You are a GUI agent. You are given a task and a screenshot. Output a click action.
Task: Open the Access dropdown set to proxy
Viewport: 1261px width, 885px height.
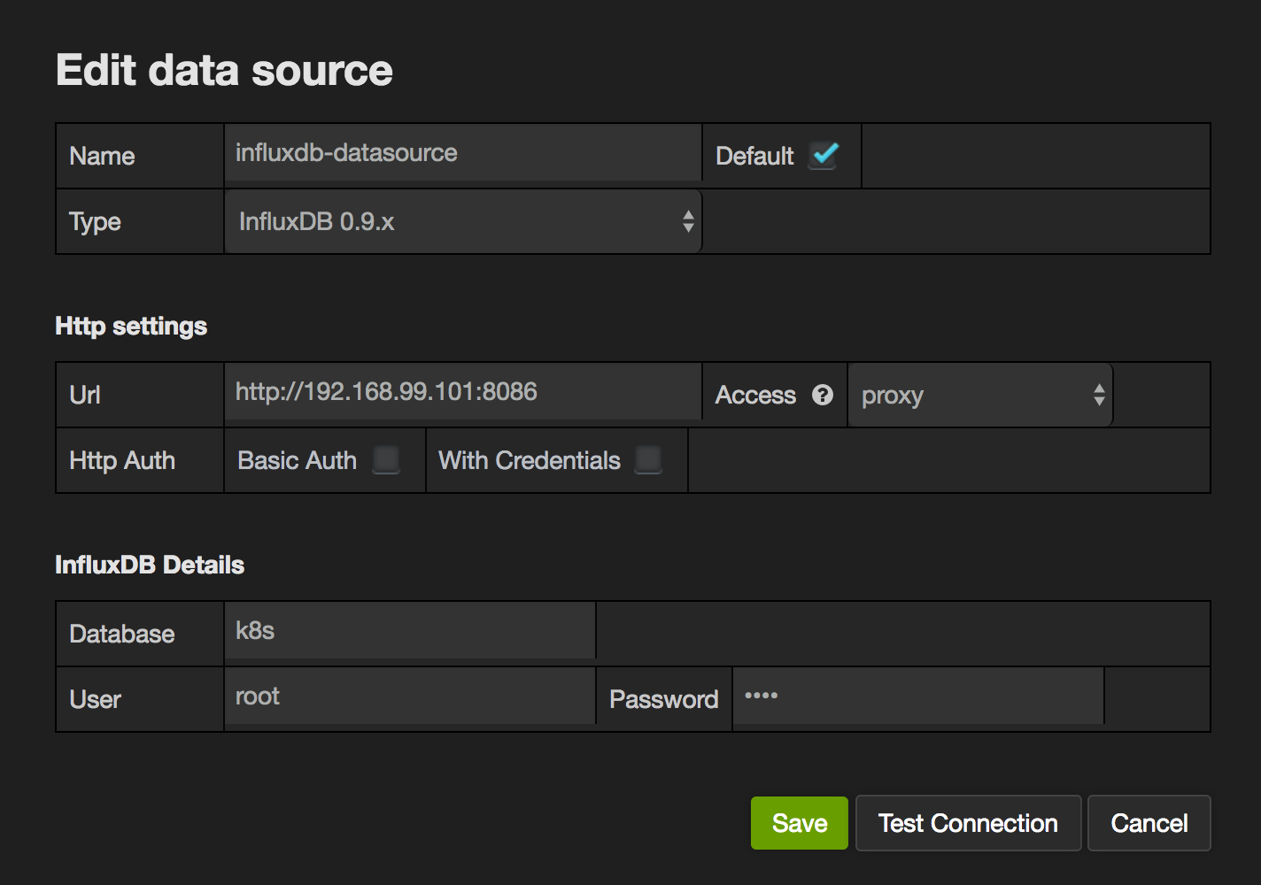click(980, 395)
